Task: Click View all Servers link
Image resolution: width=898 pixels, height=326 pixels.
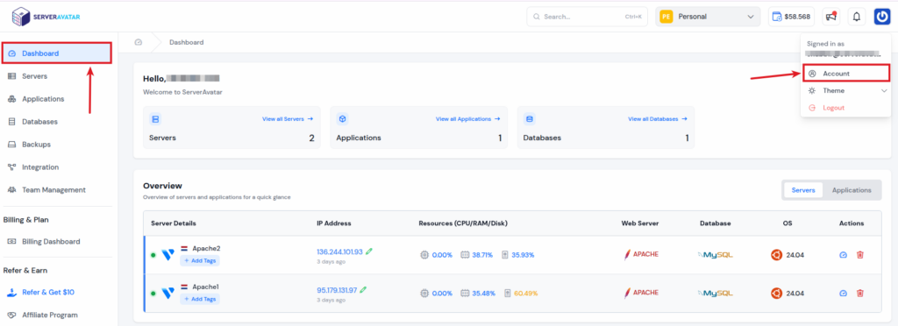Action: (x=288, y=119)
